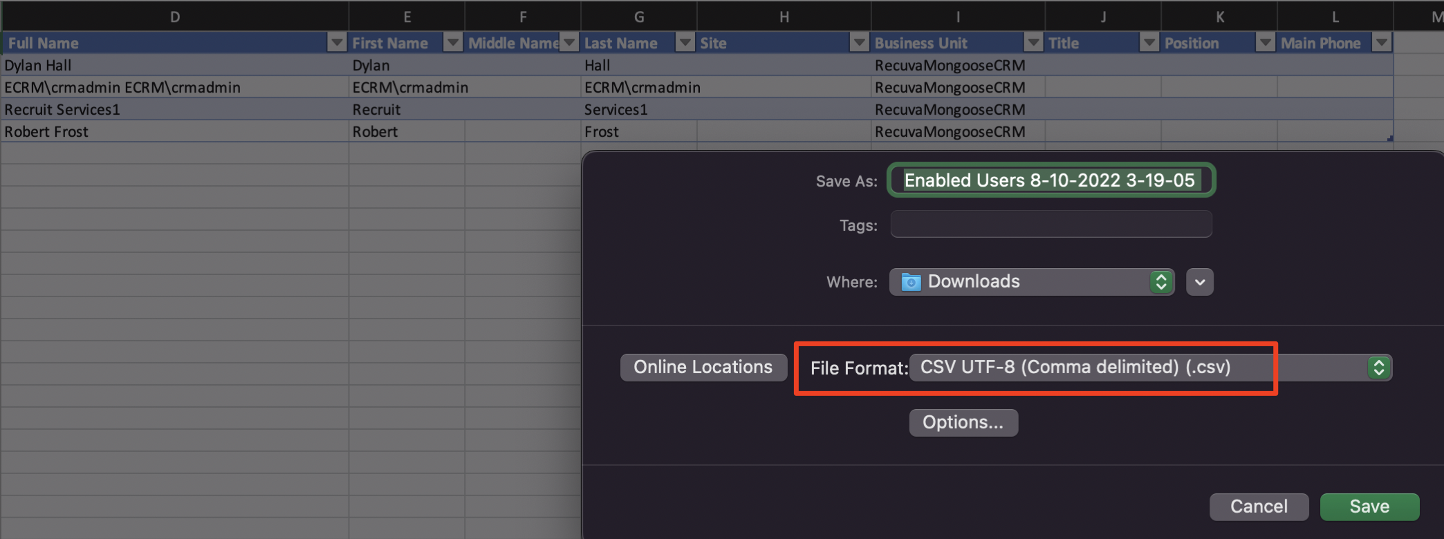The width and height of the screenshot is (1444, 539).
Task: Expand the save dialog with chevron button
Action: [1200, 282]
